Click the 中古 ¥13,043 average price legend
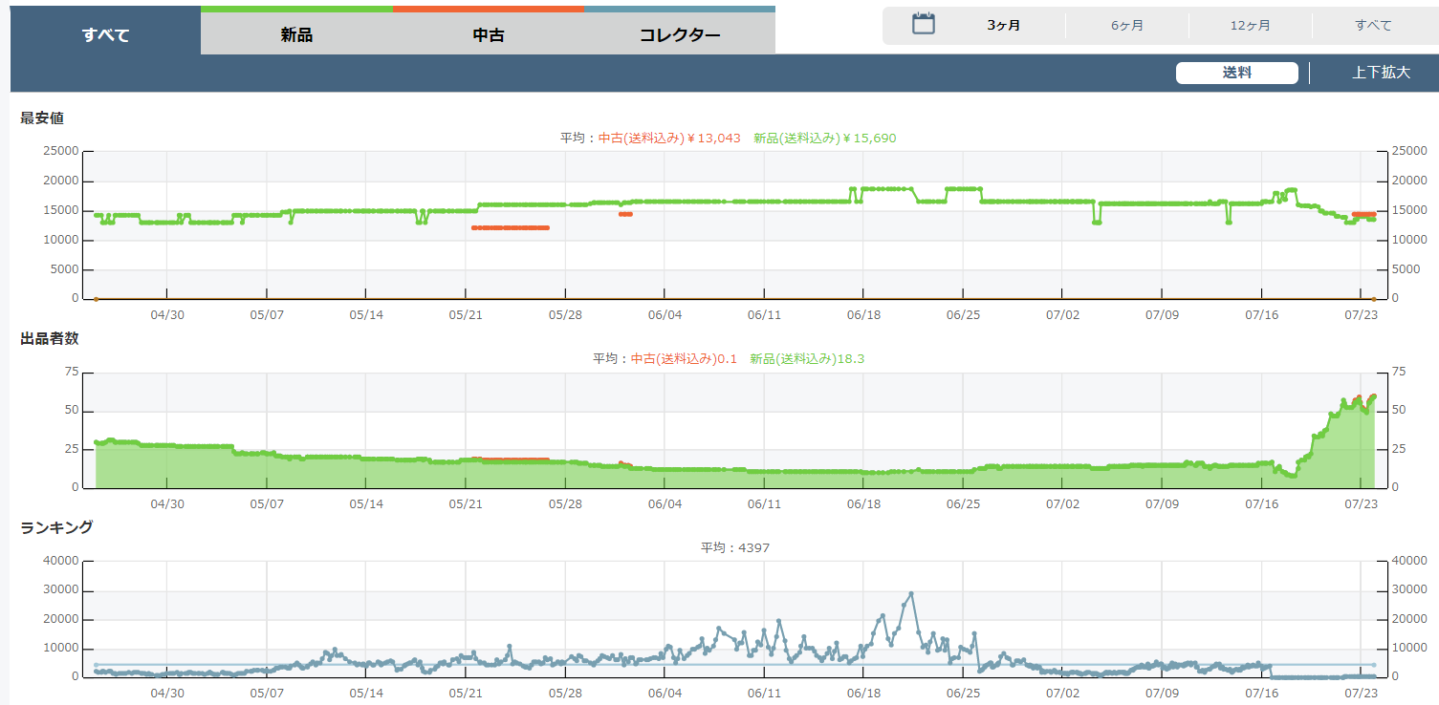 [669, 139]
